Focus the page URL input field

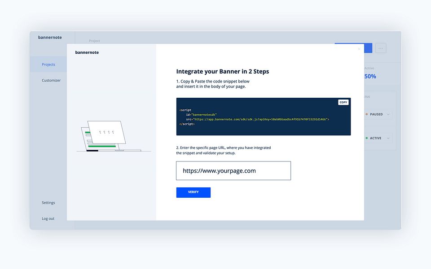click(233, 171)
